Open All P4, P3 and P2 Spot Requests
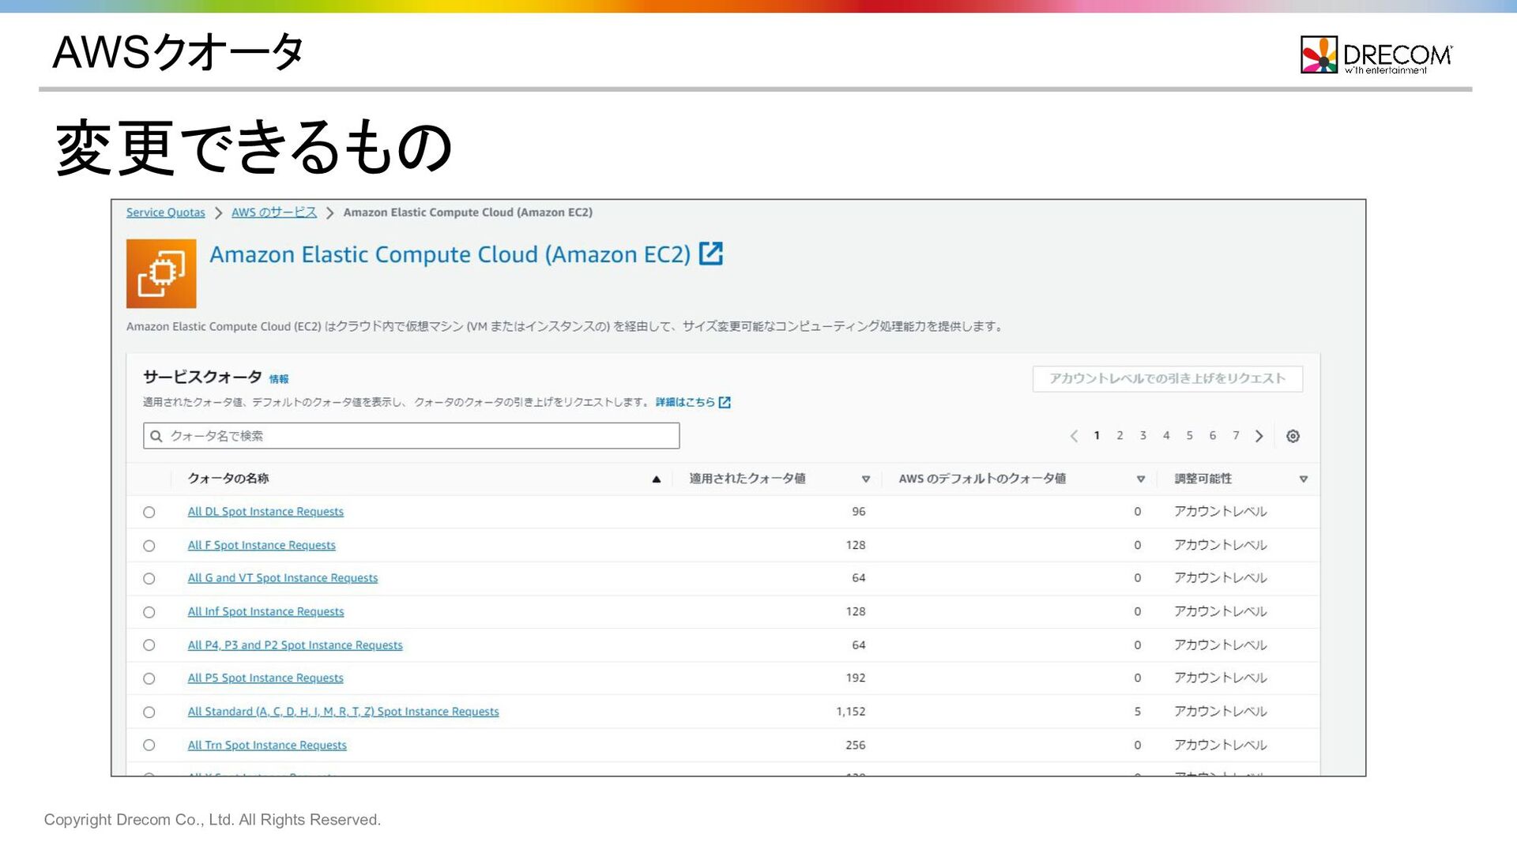The height and width of the screenshot is (853, 1517). pos(295,645)
